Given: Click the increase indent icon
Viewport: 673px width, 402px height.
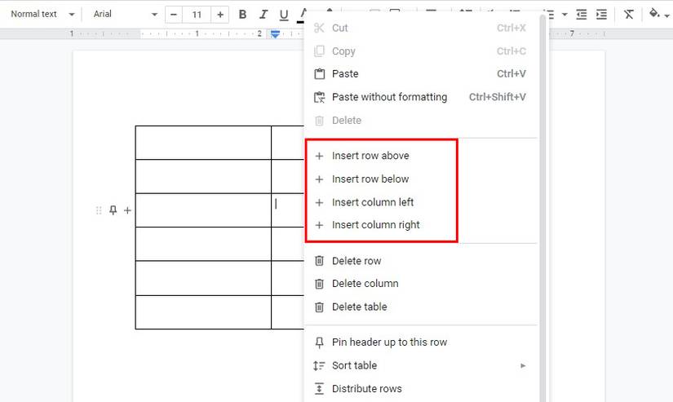Looking at the screenshot, I should [x=601, y=15].
